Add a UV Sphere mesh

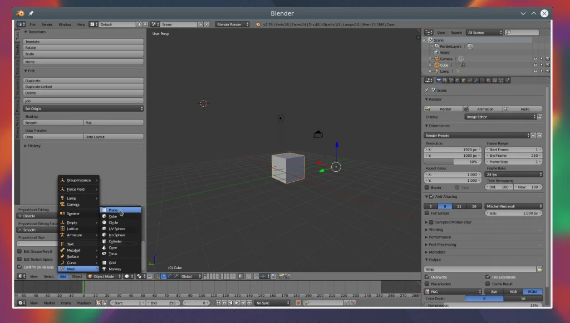tap(117, 228)
